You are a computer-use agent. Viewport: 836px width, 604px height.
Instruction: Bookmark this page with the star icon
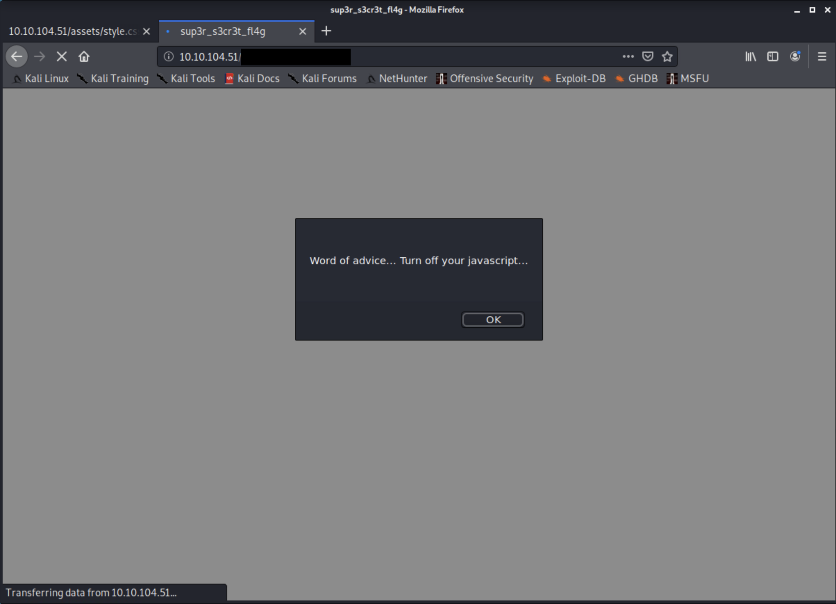667,56
